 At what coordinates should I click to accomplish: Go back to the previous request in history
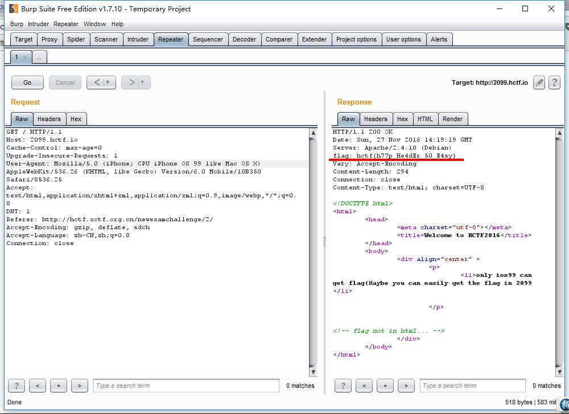click(96, 82)
